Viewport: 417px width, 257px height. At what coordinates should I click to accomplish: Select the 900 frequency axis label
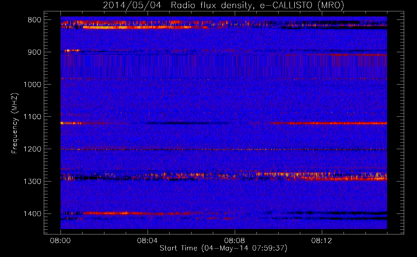[35, 52]
